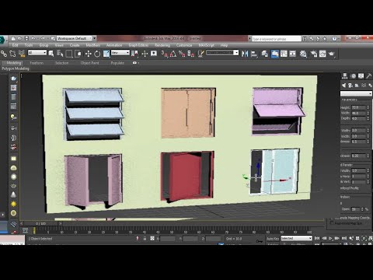Open the Render Setup icon

(x=314, y=54)
